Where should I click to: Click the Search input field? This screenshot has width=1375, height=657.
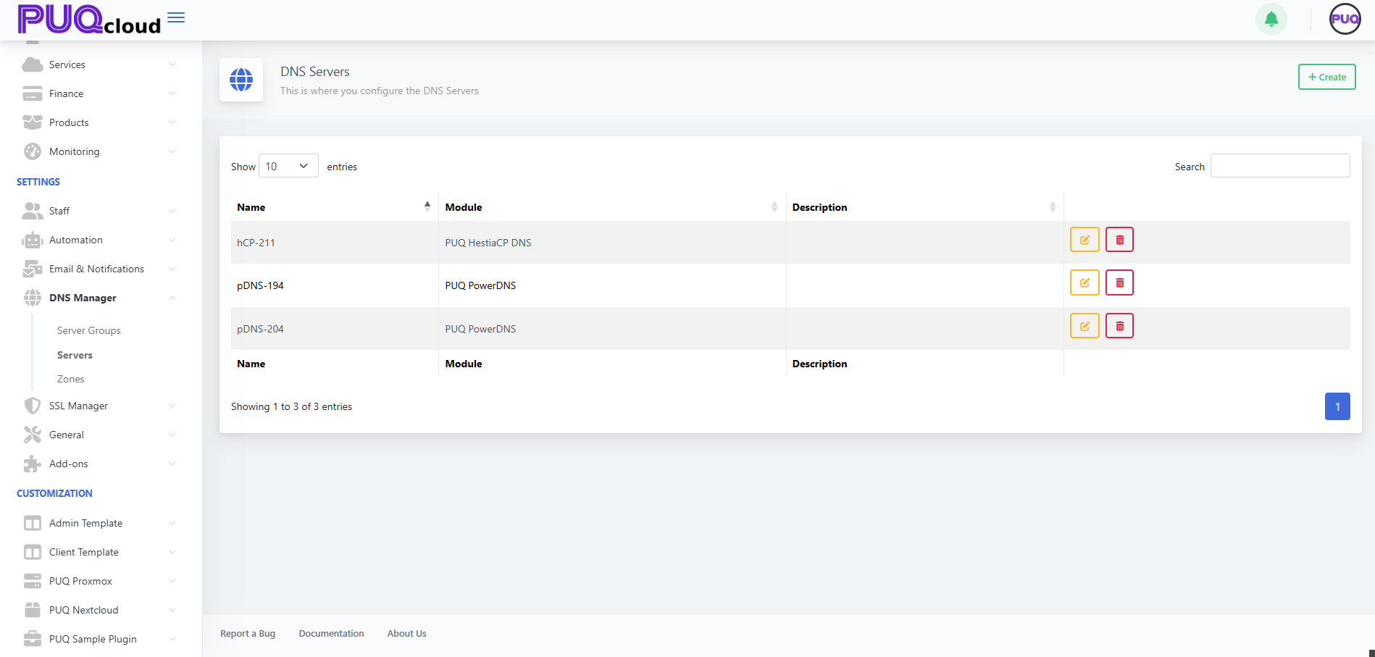[1279, 166]
